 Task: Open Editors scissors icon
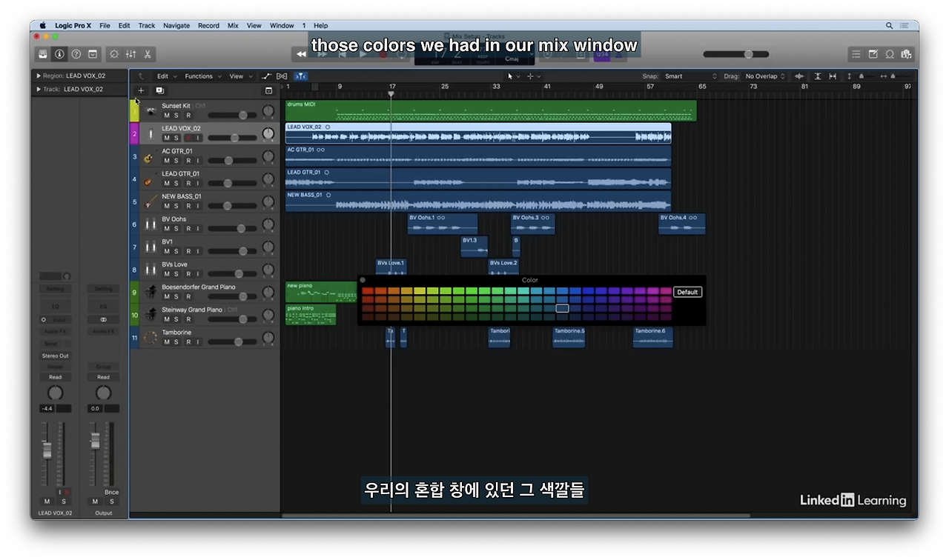[x=148, y=54]
